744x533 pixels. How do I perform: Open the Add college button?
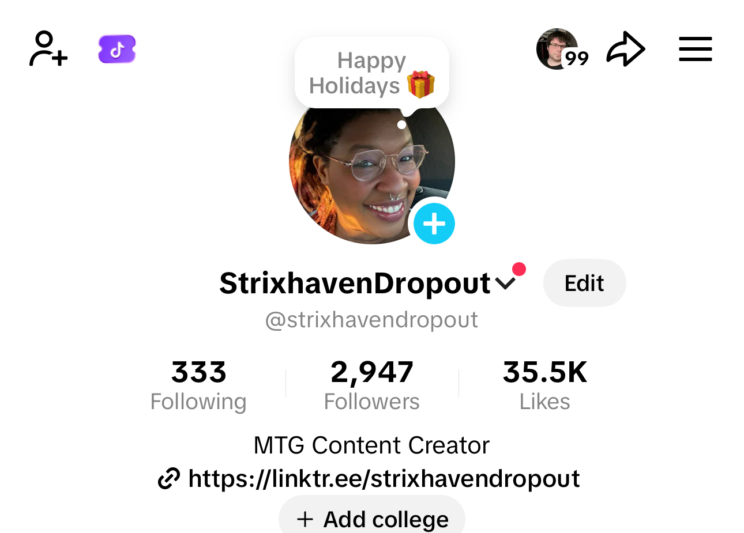(372, 517)
